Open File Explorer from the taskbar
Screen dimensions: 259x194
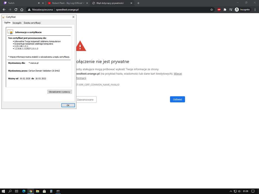pyautogui.click(x=38, y=191)
